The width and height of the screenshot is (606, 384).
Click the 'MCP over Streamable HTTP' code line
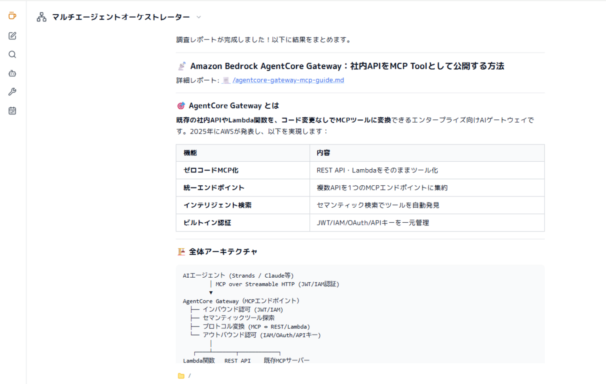pyautogui.click(x=277, y=284)
